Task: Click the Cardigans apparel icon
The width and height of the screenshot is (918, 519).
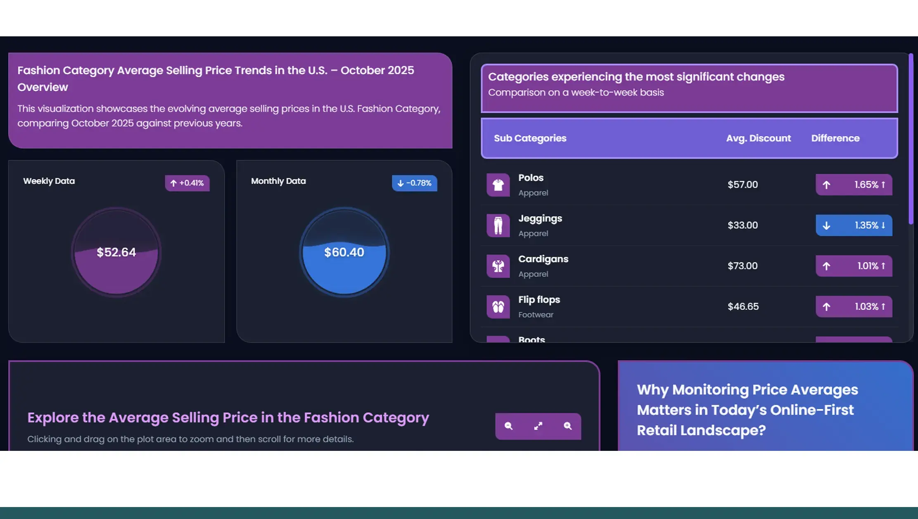Action: [498, 266]
